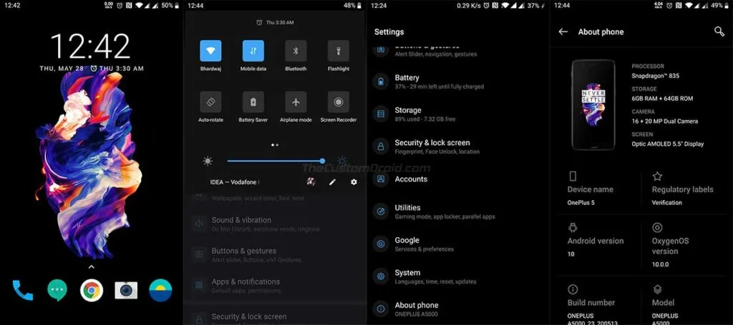The height and width of the screenshot is (325, 733).
Task: Toggle the Mobile data tile
Action: point(253,51)
